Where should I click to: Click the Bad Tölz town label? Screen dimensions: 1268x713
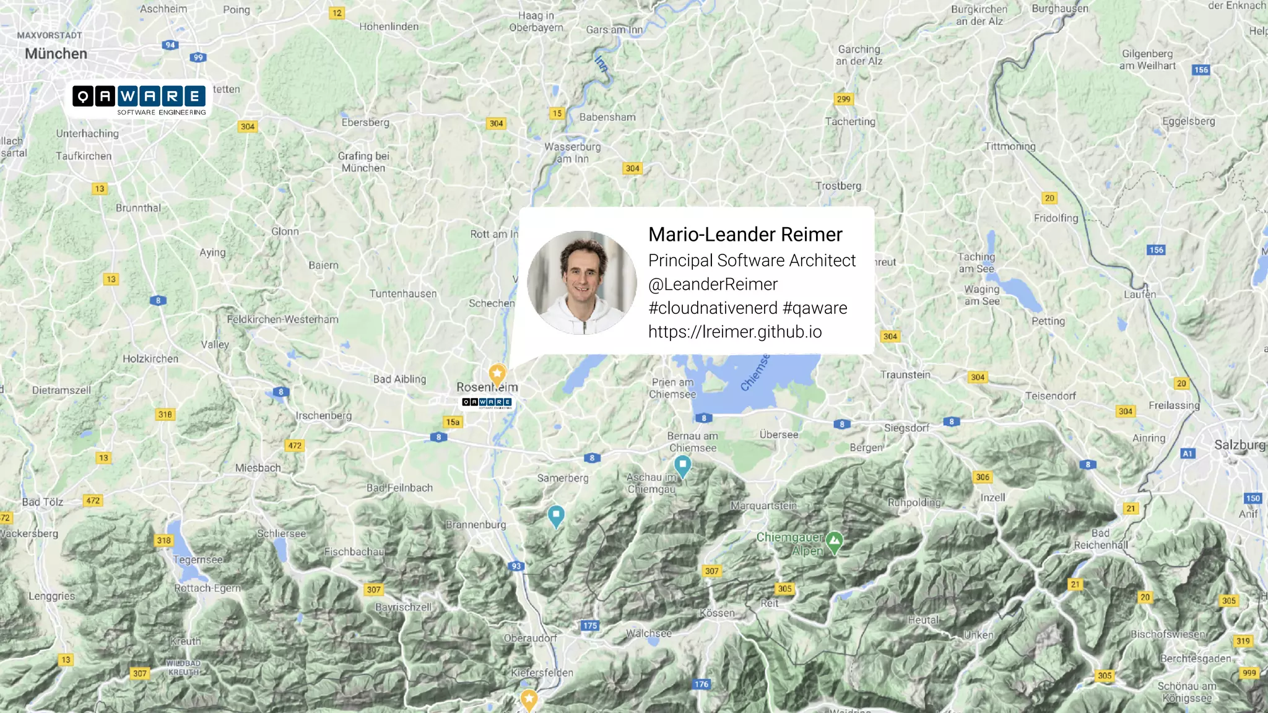coord(43,502)
